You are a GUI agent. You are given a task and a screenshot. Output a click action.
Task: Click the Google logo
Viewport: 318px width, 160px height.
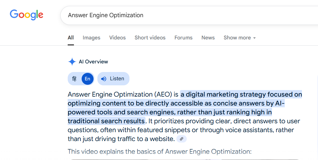(26, 15)
